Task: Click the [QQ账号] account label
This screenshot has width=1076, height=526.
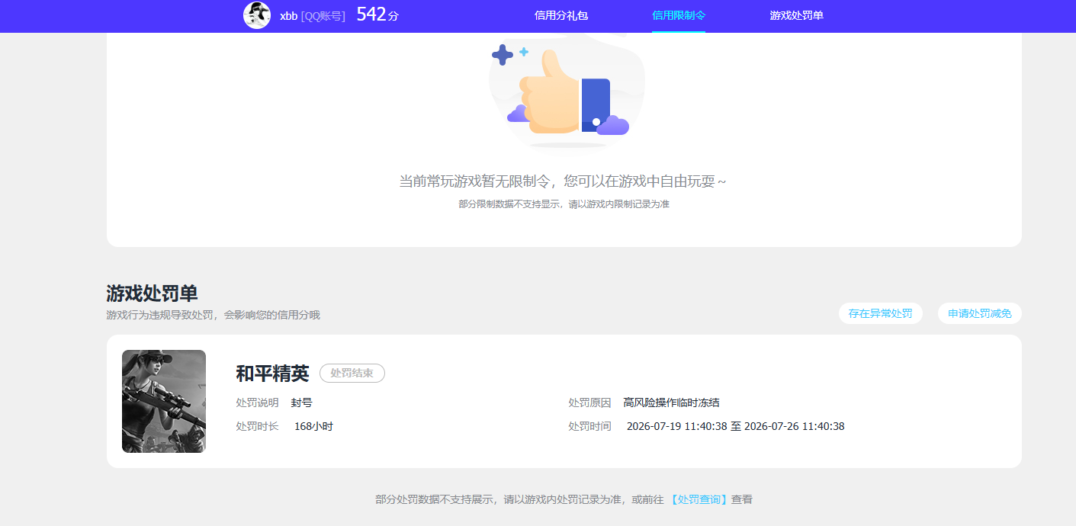Action: [323, 16]
